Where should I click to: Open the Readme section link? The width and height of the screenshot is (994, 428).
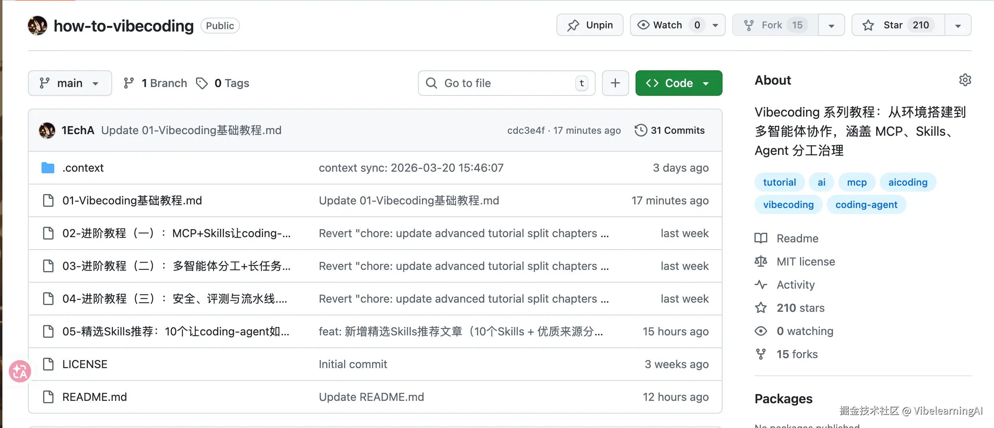(797, 238)
